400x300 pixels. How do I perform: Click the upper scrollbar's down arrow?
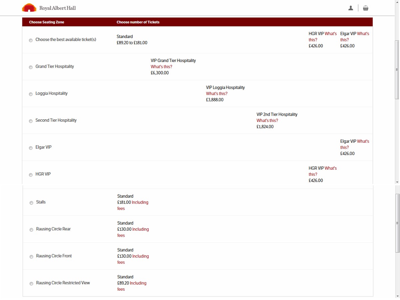[397, 182]
